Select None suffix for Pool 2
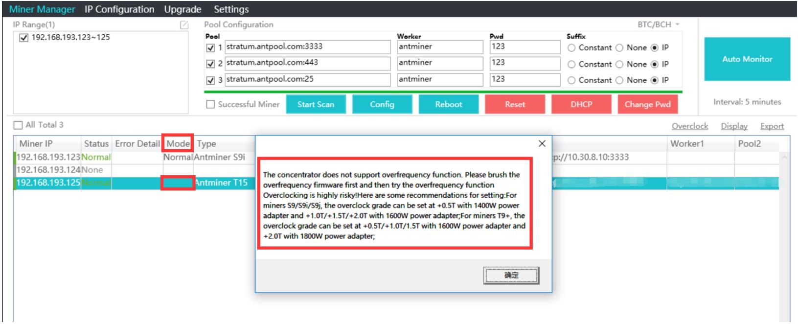 pos(619,65)
